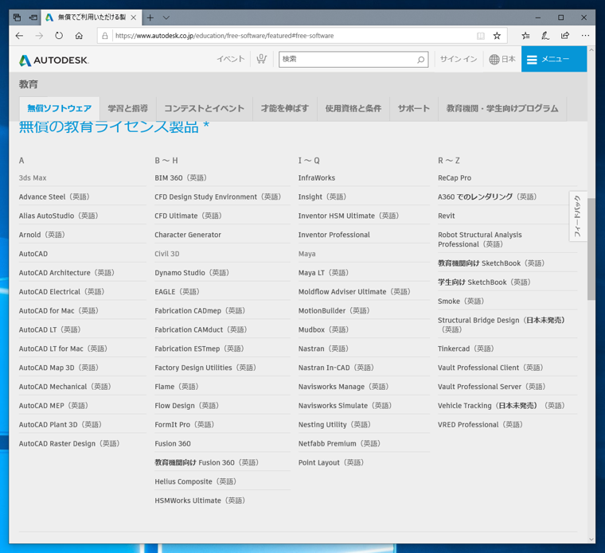
Task: Click the Add notes pen icon
Action: pos(545,36)
